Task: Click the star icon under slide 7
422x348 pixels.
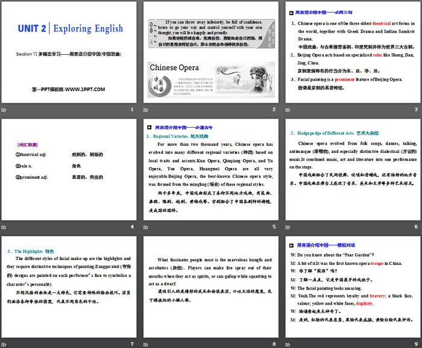Action: 4,344
